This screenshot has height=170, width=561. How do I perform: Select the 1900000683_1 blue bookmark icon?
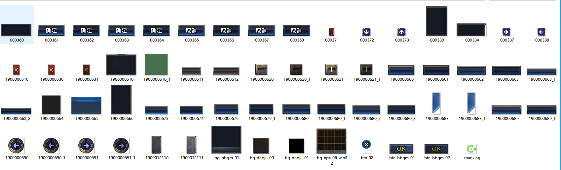coord(471,103)
